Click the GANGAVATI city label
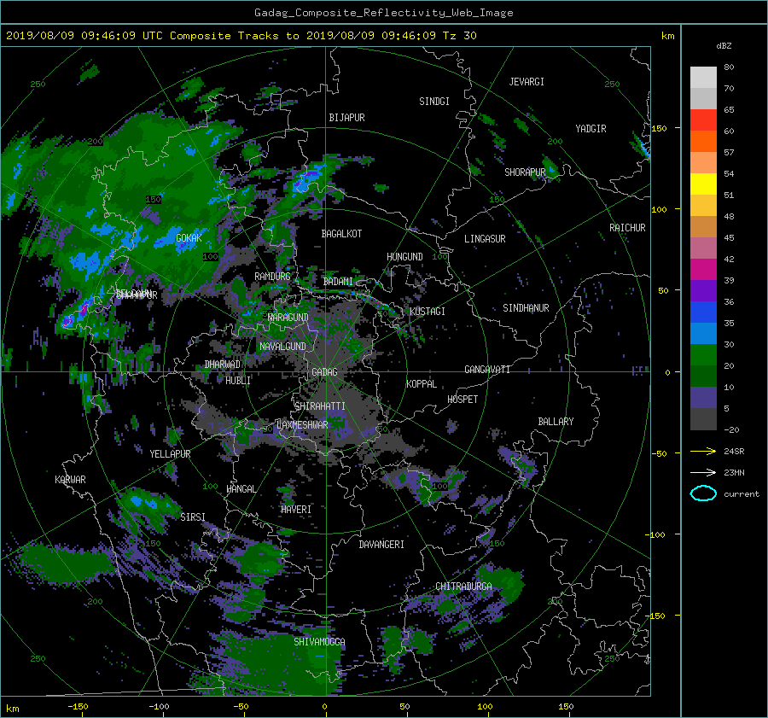 point(487,370)
